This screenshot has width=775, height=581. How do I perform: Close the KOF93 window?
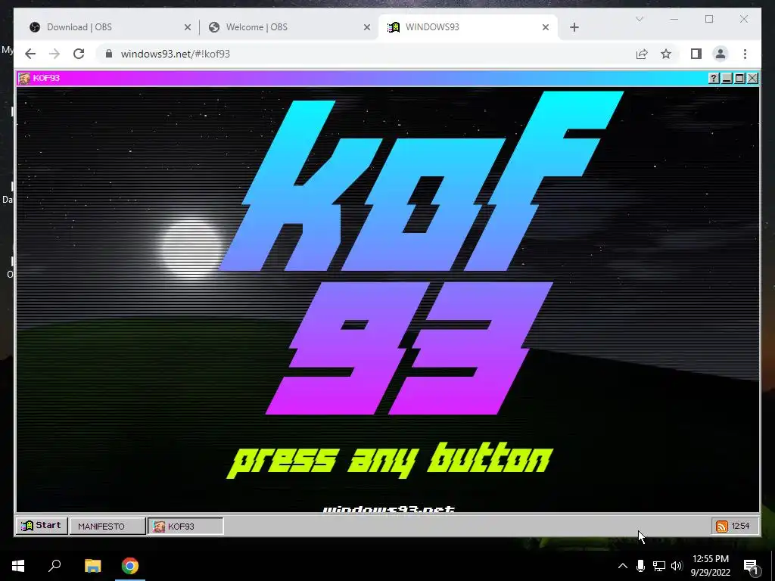[x=752, y=78]
